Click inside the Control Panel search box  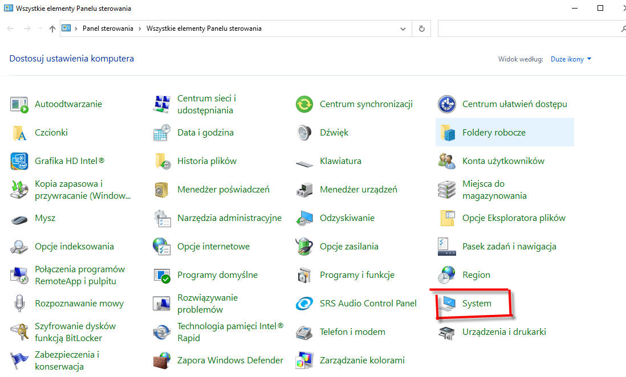click(527, 28)
